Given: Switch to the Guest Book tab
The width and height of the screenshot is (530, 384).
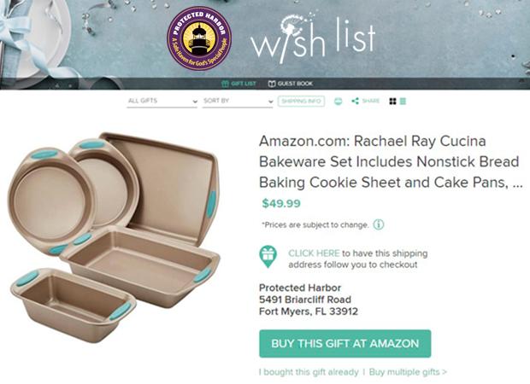Looking at the screenshot, I should coord(291,84).
